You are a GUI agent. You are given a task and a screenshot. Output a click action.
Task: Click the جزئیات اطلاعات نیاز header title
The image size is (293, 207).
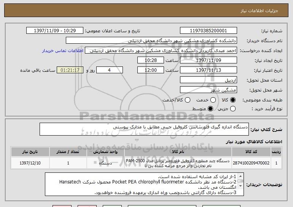pyautogui.click(x=259, y=11)
